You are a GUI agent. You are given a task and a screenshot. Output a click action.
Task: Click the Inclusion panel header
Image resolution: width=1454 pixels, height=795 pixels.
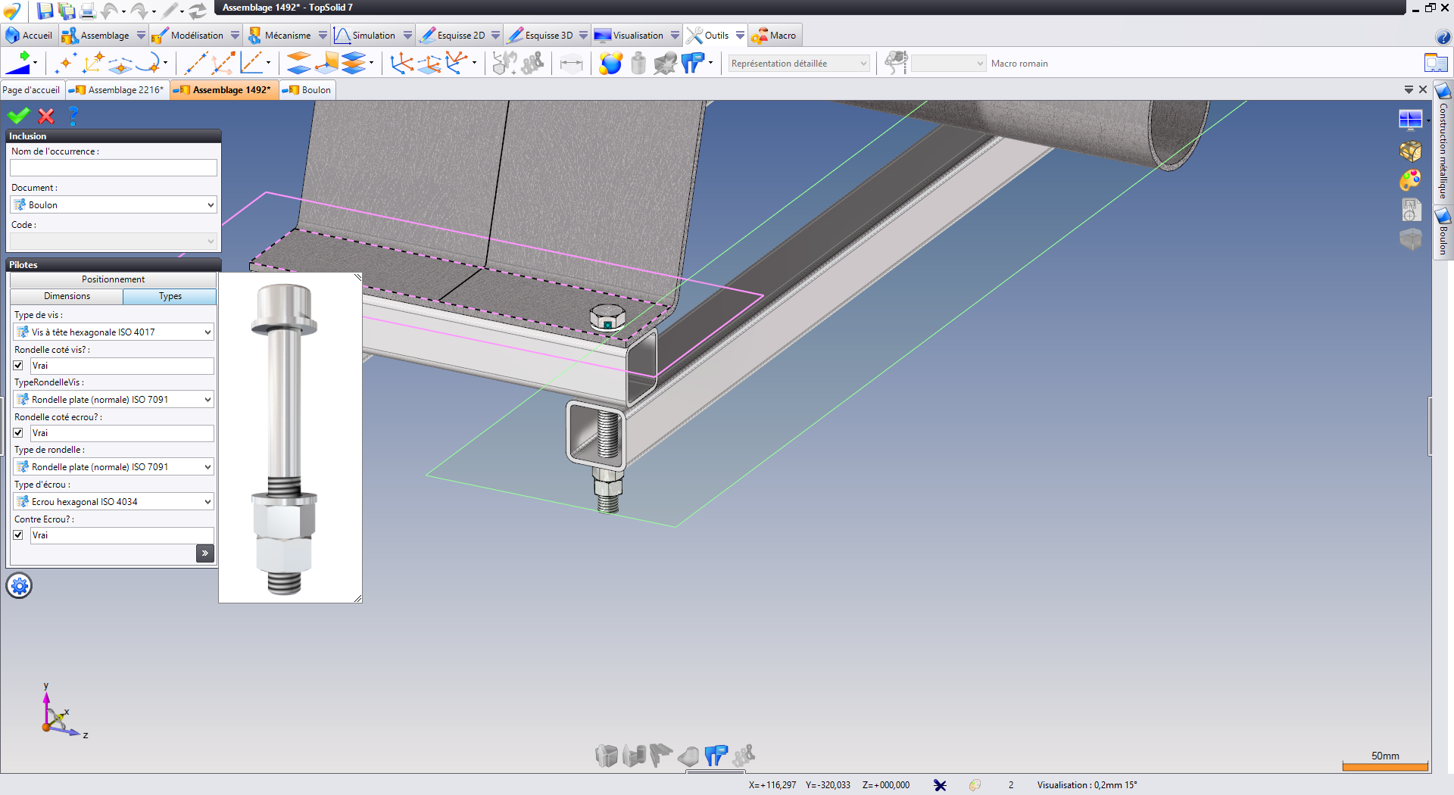click(114, 136)
